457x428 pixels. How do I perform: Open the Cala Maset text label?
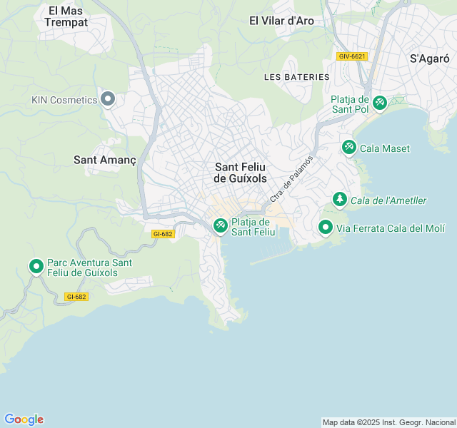[x=385, y=148]
